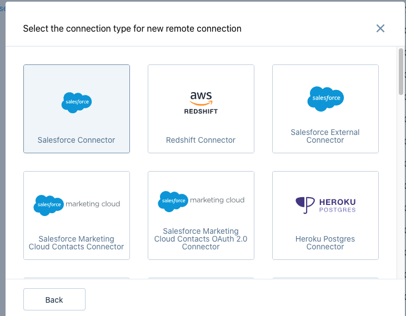This screenshot has width=406, height=316.
Task: Select the Heroku Postgres Connector label
Action: [x=325, y=243]
